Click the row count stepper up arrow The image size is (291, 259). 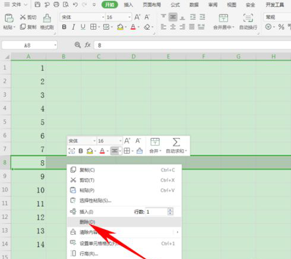(170, 210)
